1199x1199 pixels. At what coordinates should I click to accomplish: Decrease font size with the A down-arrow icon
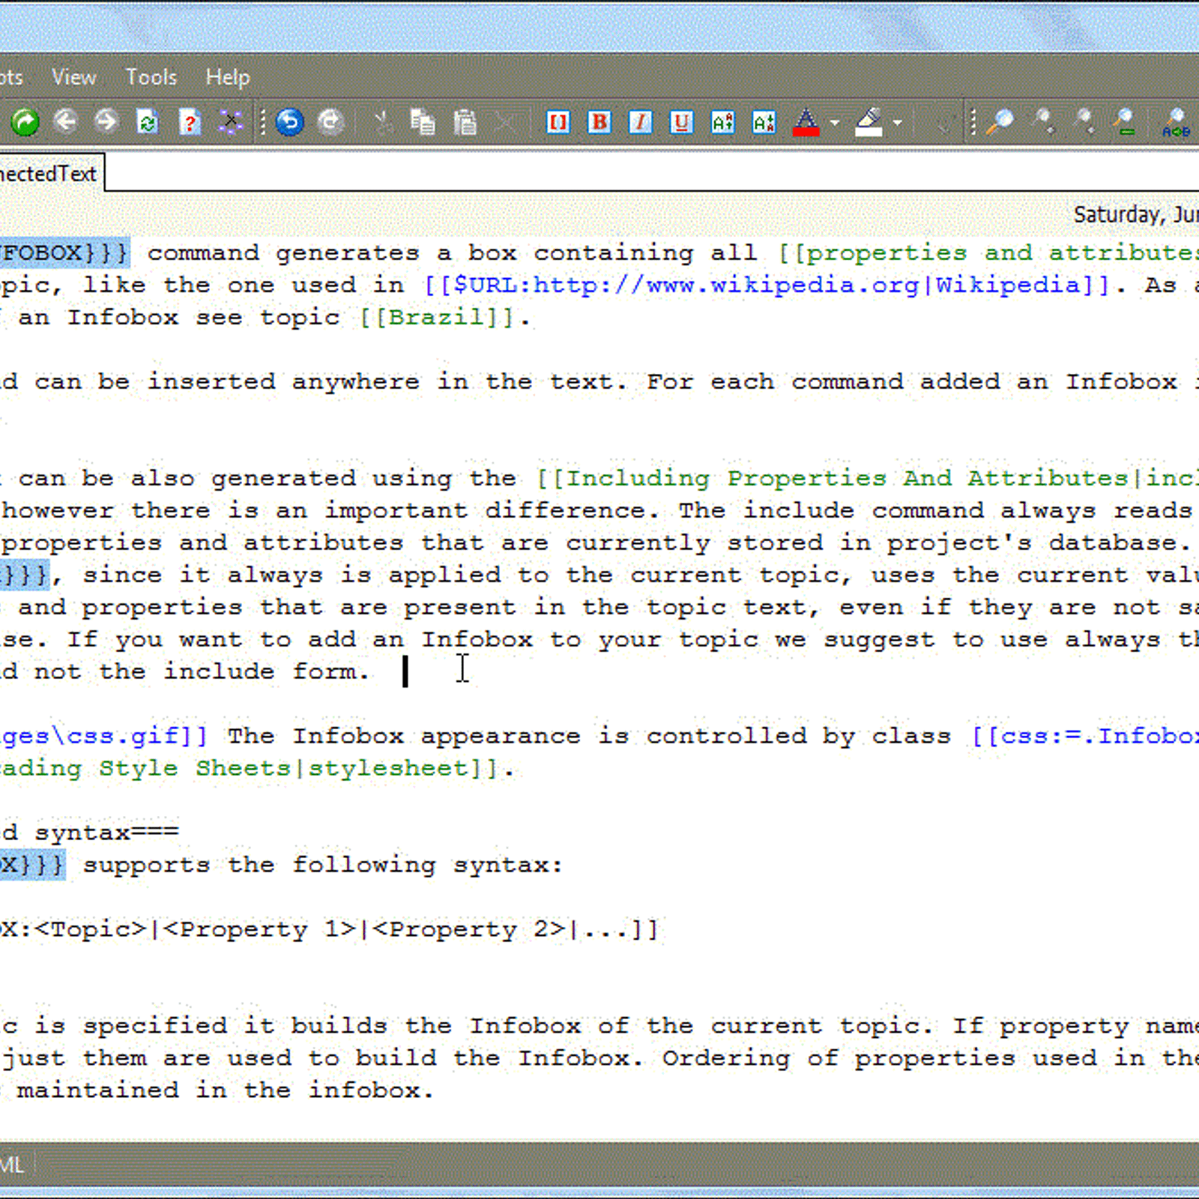click(x=764, y=121)
